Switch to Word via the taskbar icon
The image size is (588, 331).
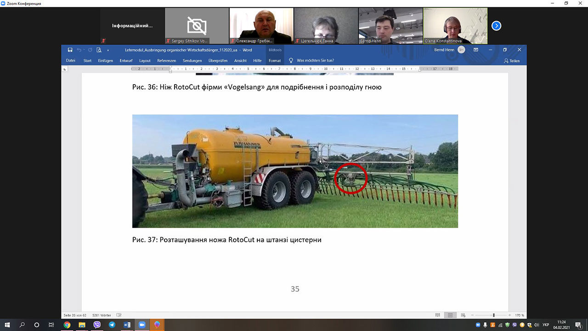pyautogui.click(x=127, y=325)
